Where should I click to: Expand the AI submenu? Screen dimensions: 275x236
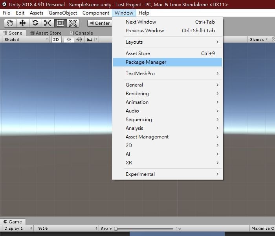click(167, 154)
